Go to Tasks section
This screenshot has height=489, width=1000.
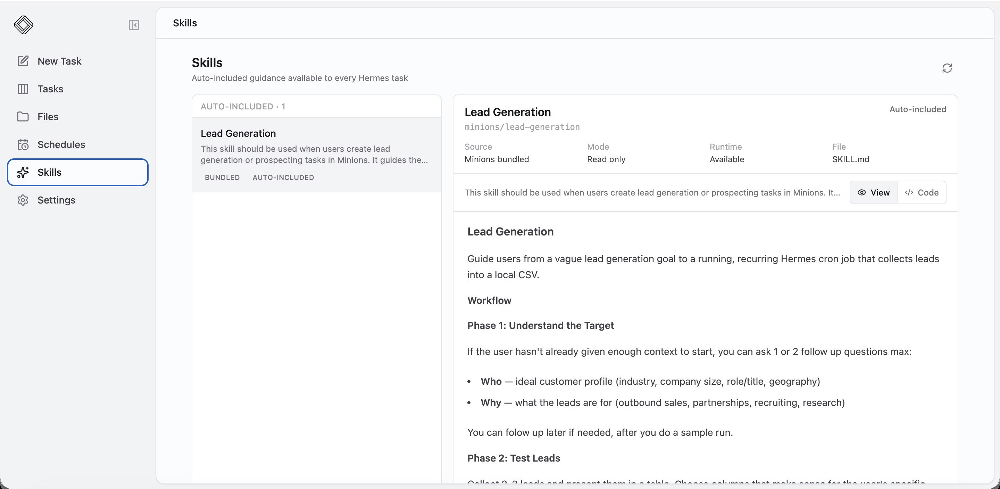coord(78,89)
